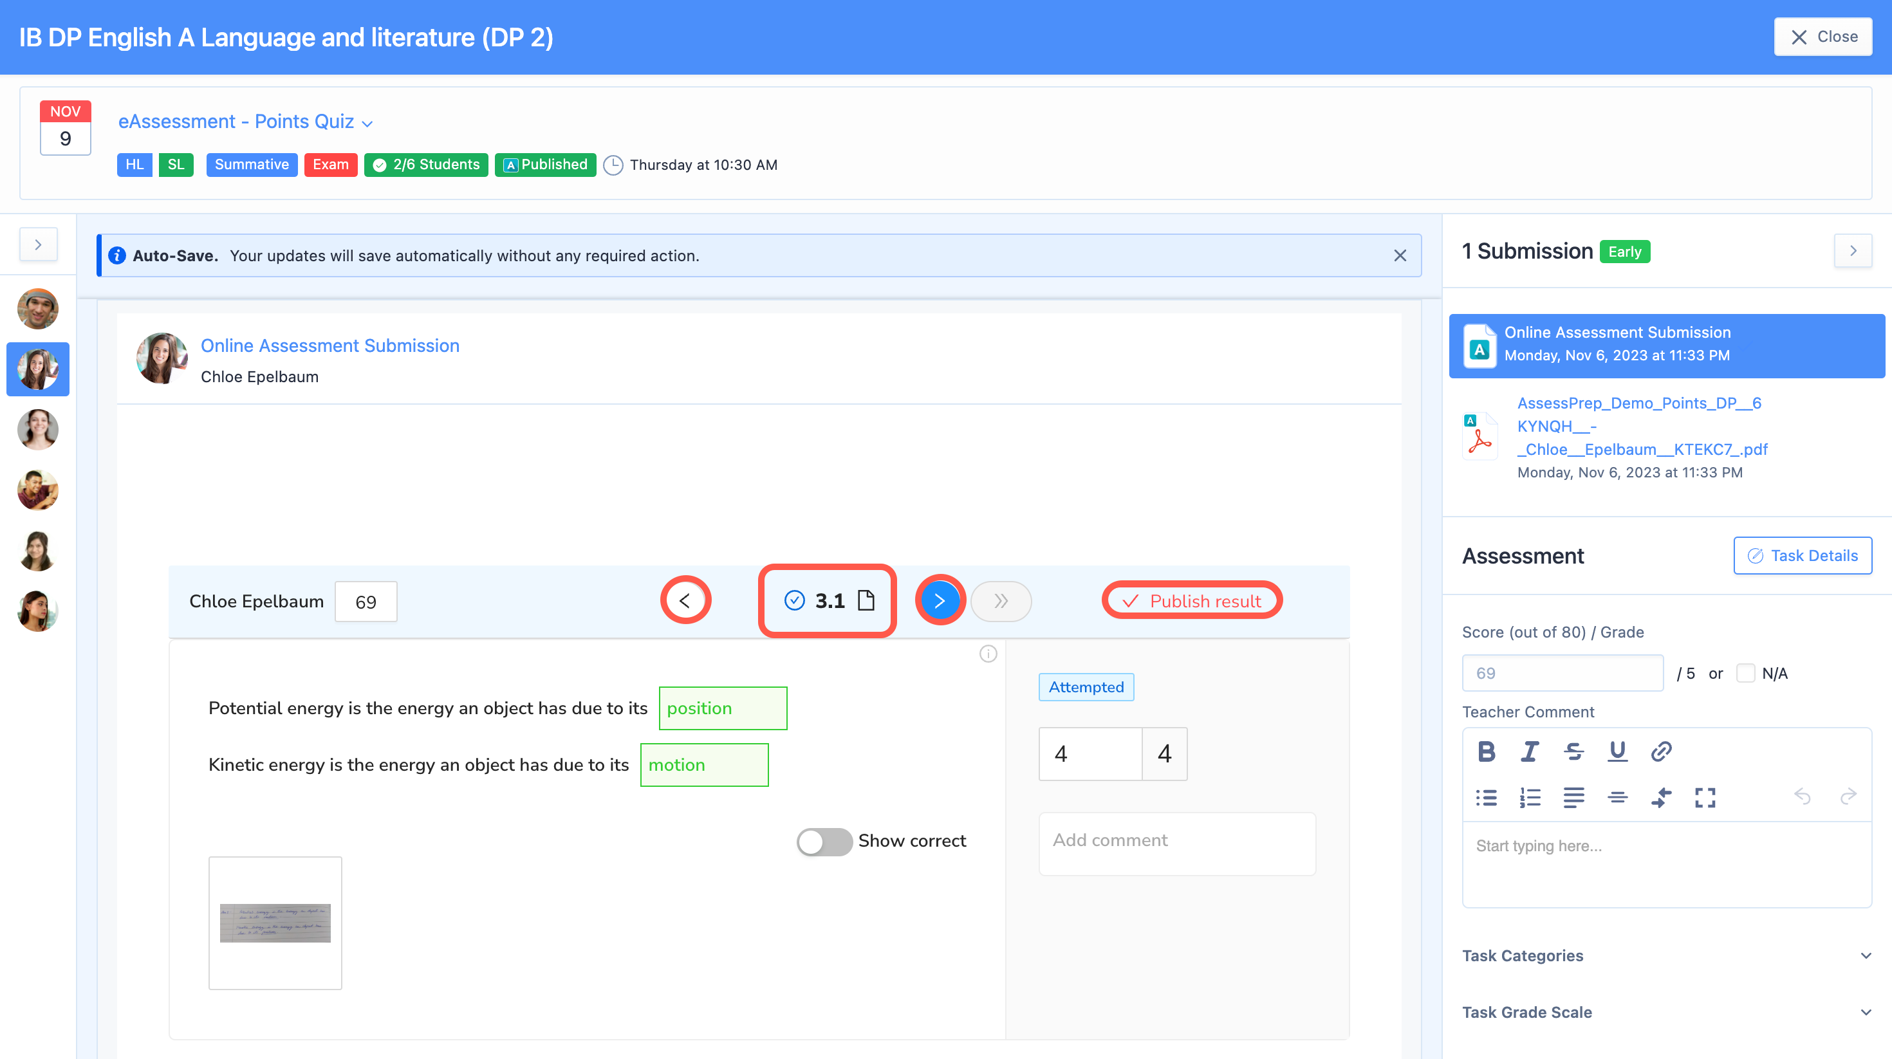Screen dimensions: 1892x1059
Task: Dismiss the Auto-Save notification banner
Action: 1400,255
